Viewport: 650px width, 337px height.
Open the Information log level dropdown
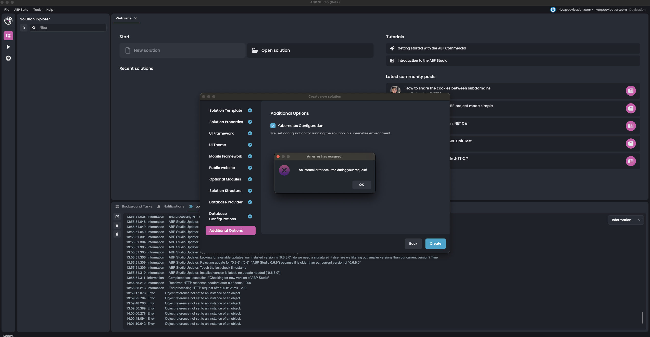point(626,220)
